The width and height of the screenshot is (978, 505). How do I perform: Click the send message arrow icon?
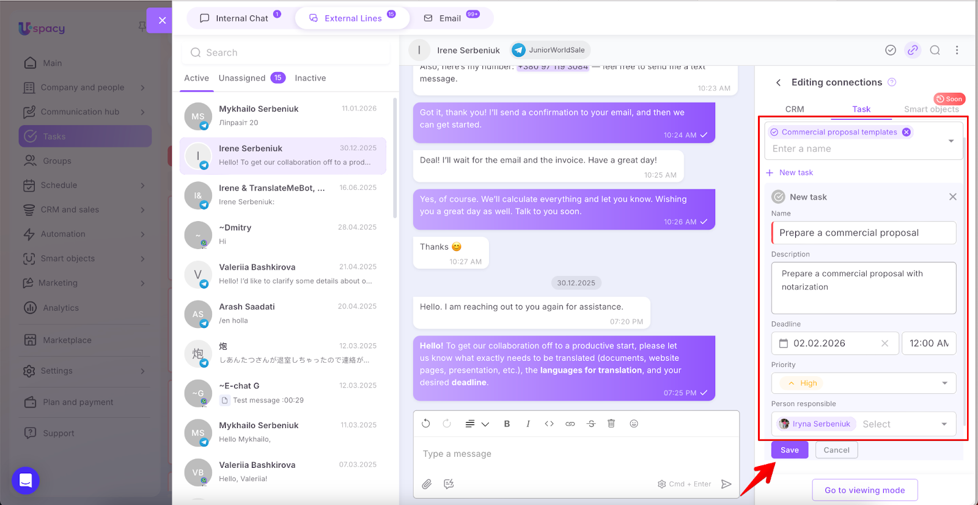[726, 484]
